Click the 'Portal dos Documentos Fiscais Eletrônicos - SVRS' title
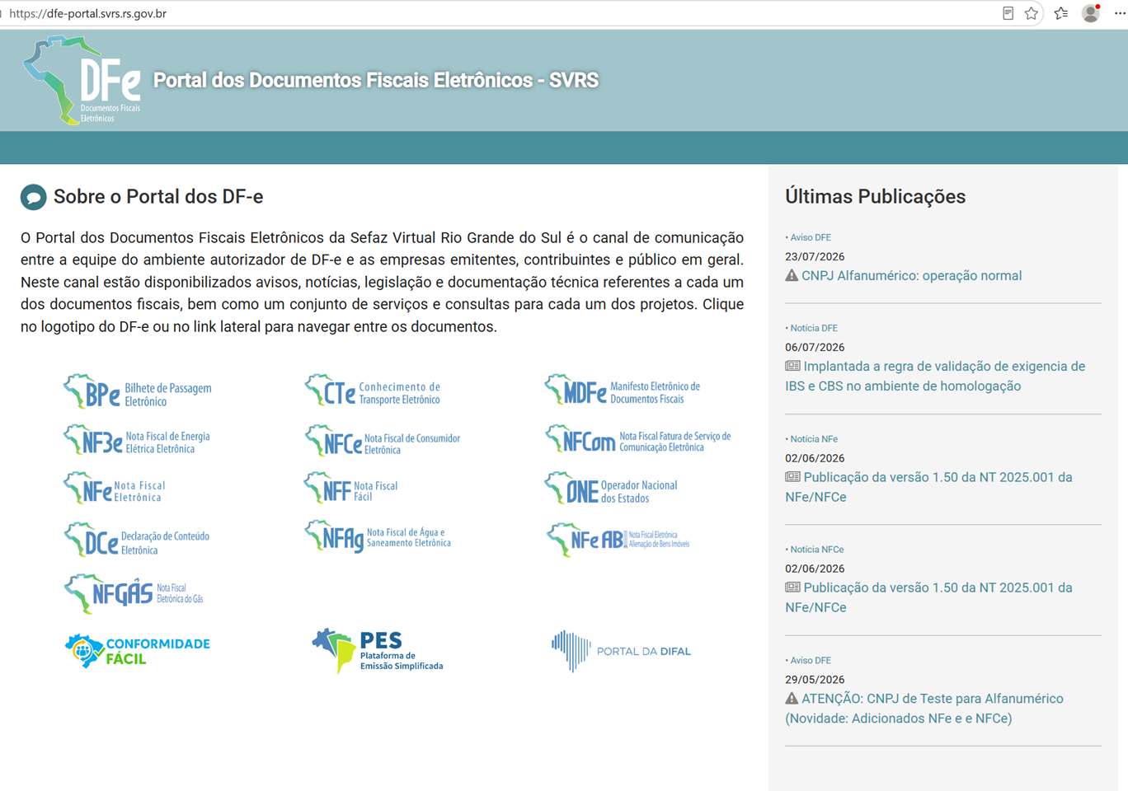 (x=376, y=80)
